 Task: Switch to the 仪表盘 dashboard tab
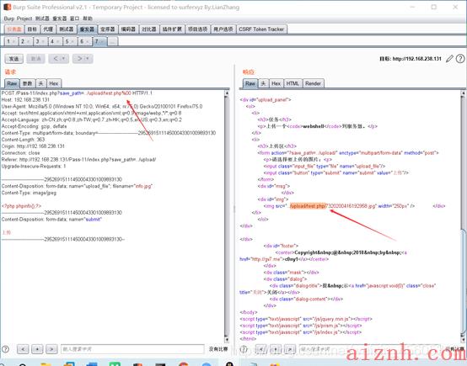[14, 29]
